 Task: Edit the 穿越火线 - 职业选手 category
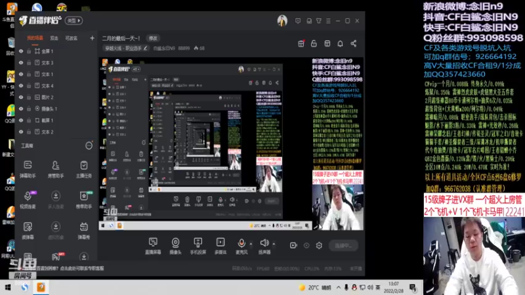click(126, 48)
